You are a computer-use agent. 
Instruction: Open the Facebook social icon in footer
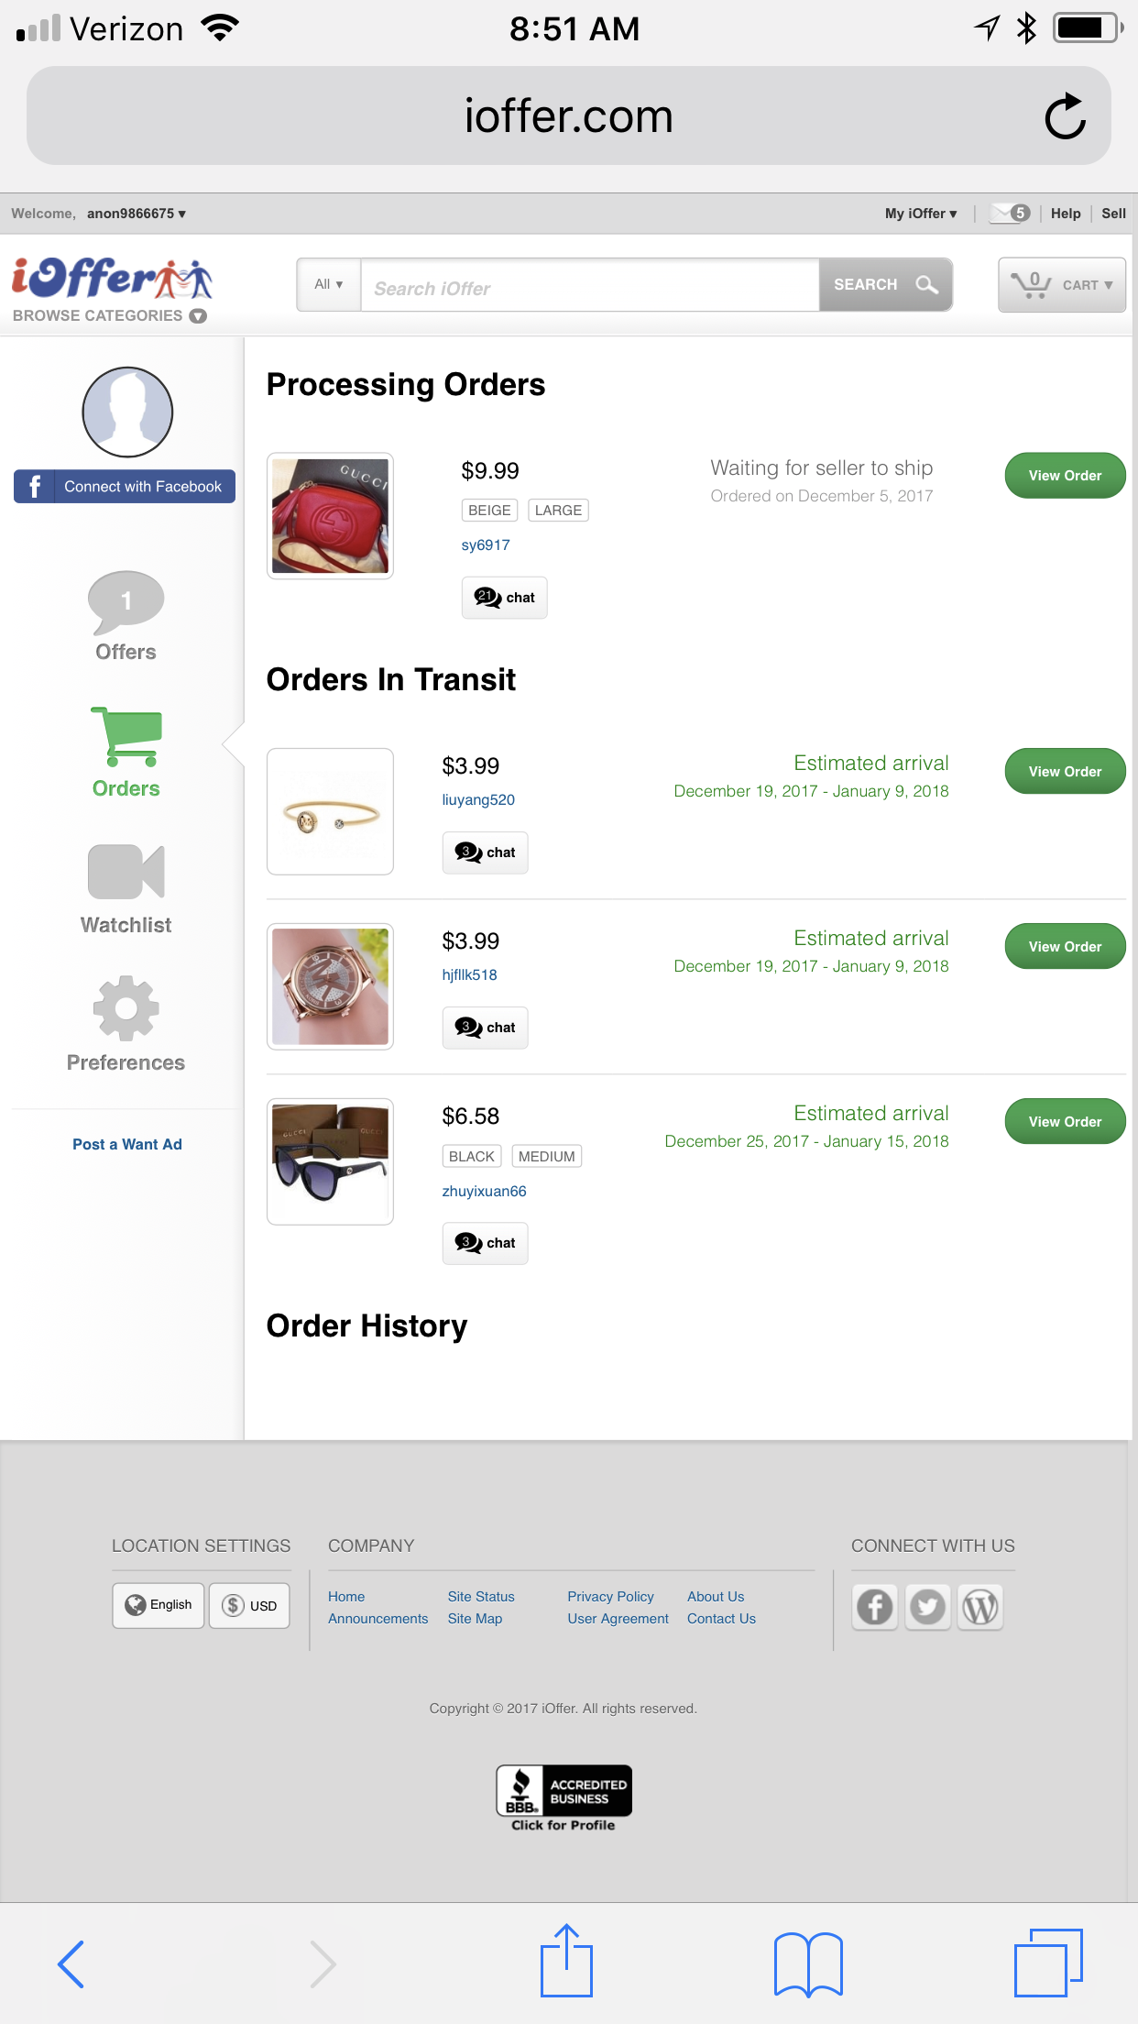click(x=875, y=1607)
